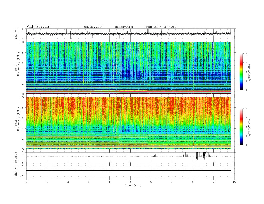This screenshot has height=204, width=264.
Task: Click the ch.3 pulse burst near minute 8
Action: pos(203,156)
